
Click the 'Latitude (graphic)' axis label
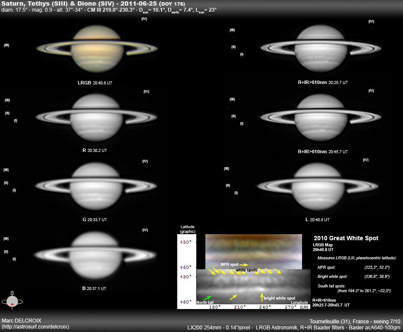pos(188,229)
